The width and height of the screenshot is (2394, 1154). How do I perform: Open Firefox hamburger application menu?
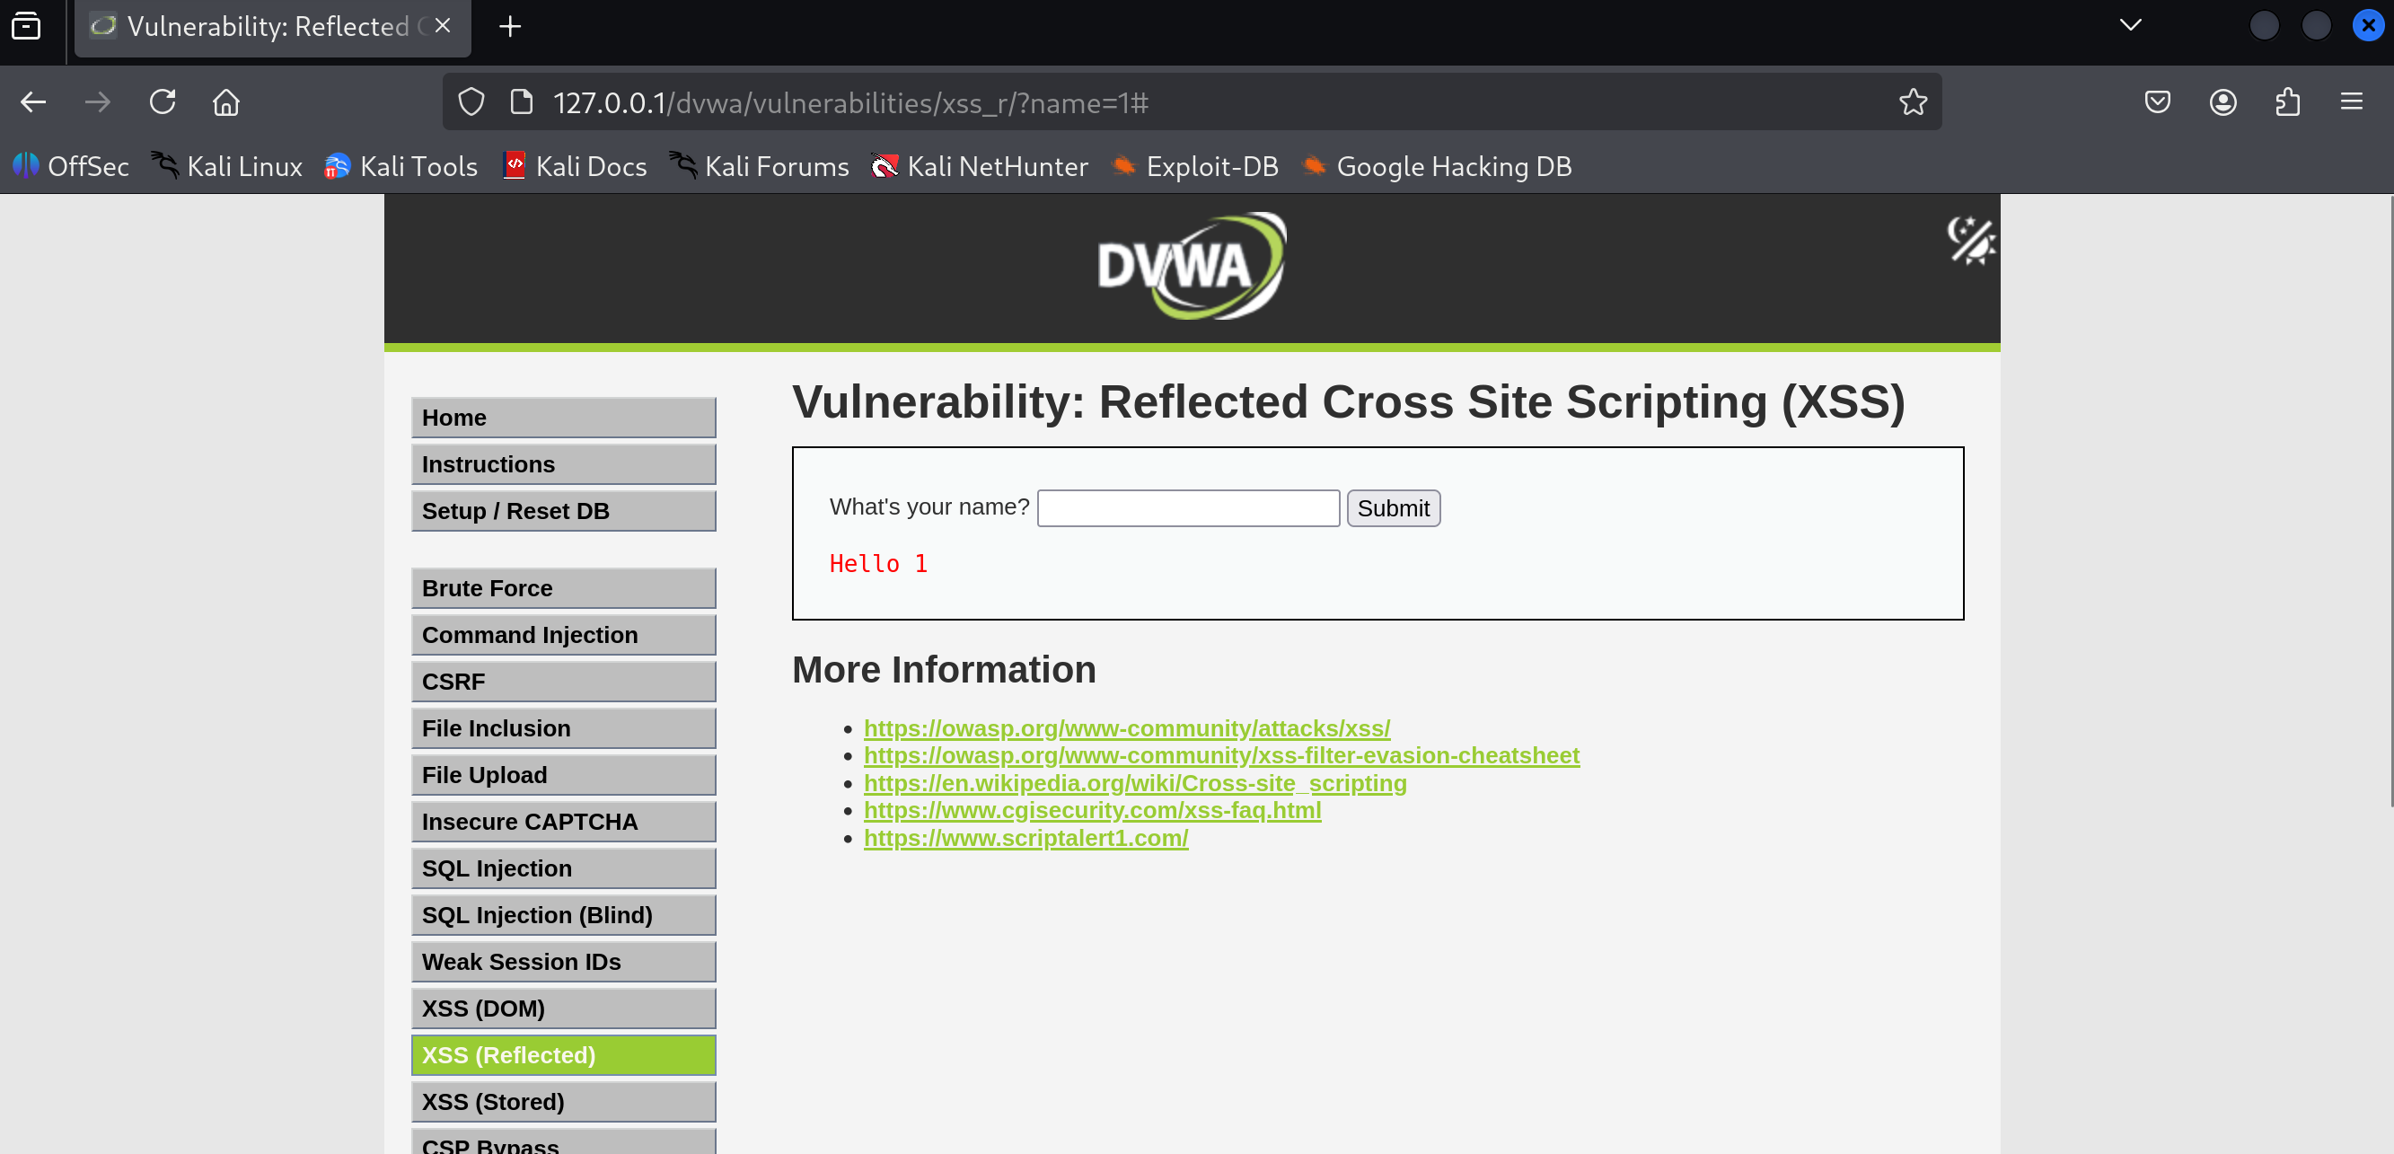pos(2351,102)
